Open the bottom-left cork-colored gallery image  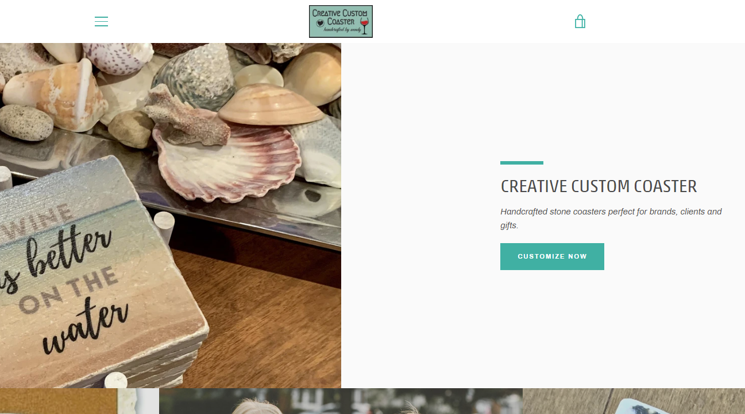[79, 401]
